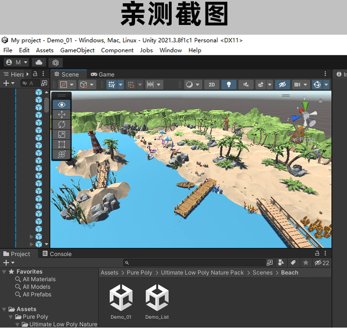Add new object via Hierarchy plus button

click(9, 83)
